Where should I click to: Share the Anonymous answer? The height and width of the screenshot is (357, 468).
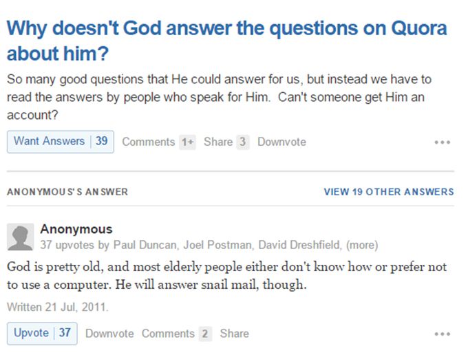tap(234, 334)
